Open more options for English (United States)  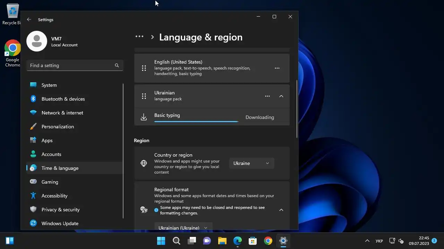pyautogui.click(x=277, y=68)
